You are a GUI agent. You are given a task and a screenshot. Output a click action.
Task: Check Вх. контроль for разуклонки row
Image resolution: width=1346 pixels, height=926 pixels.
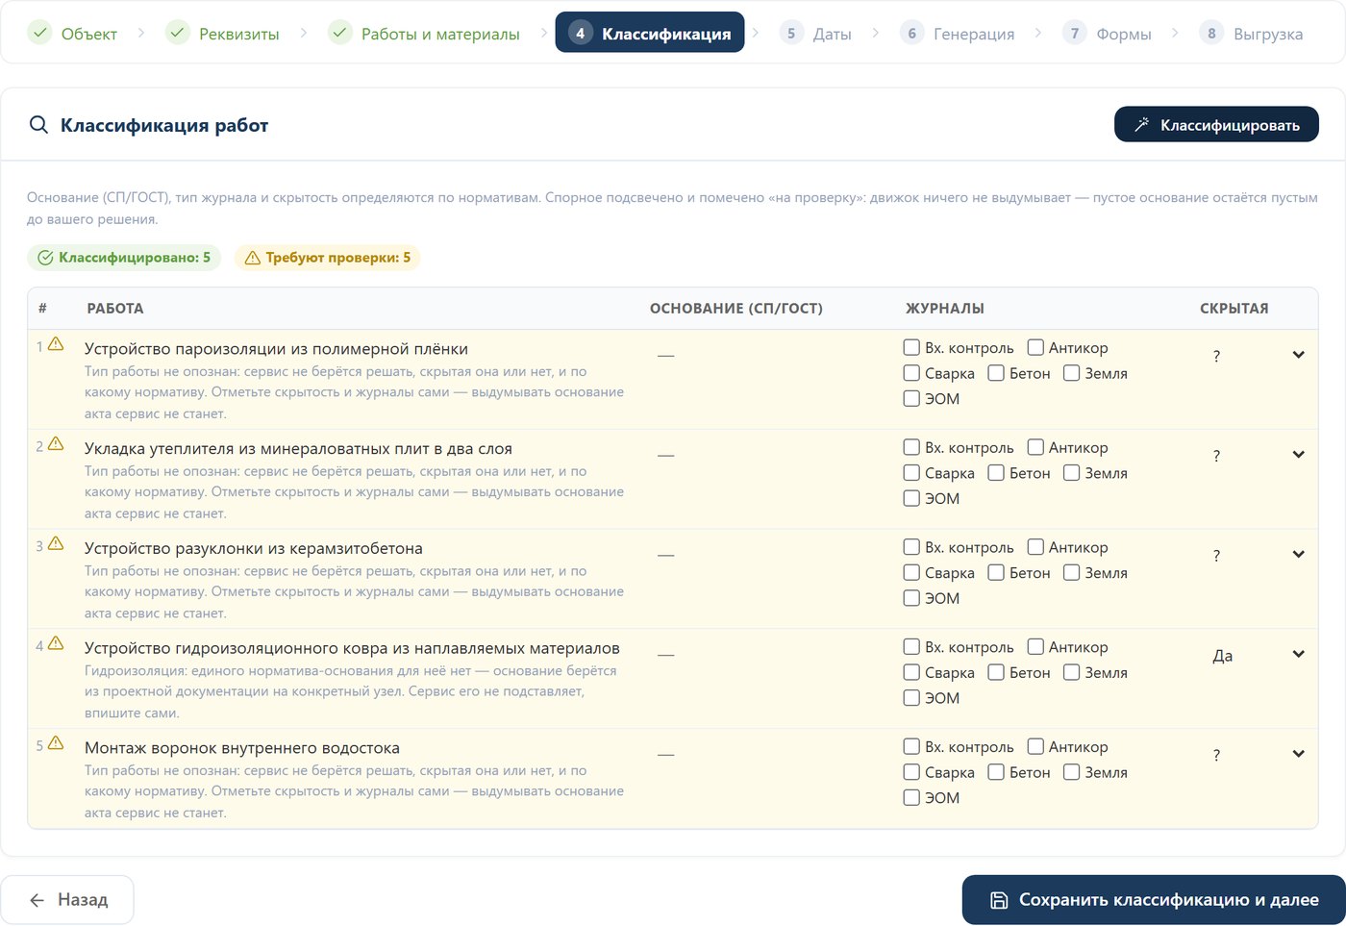(911, 547)
